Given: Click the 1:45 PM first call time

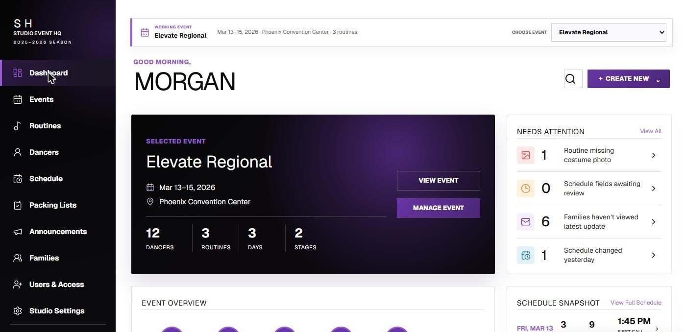Looking at the screenshot, I should [634, 322].
